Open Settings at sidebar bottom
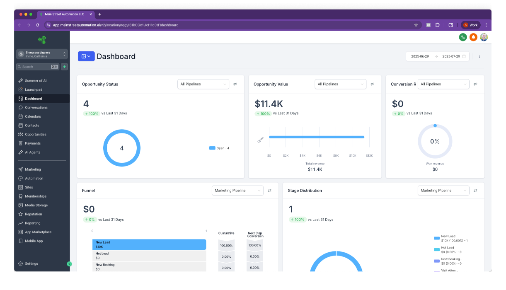Viewport: 506px width, 290px height. (31, 264)
